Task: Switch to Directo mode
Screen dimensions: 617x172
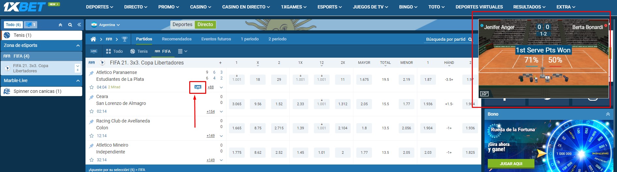Action: pos(205,24)
